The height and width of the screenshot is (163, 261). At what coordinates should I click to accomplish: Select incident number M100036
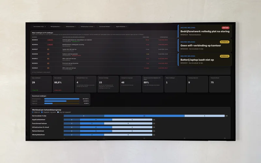35,54
